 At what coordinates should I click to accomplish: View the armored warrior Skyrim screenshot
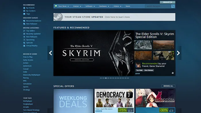(x=164, y=55)
